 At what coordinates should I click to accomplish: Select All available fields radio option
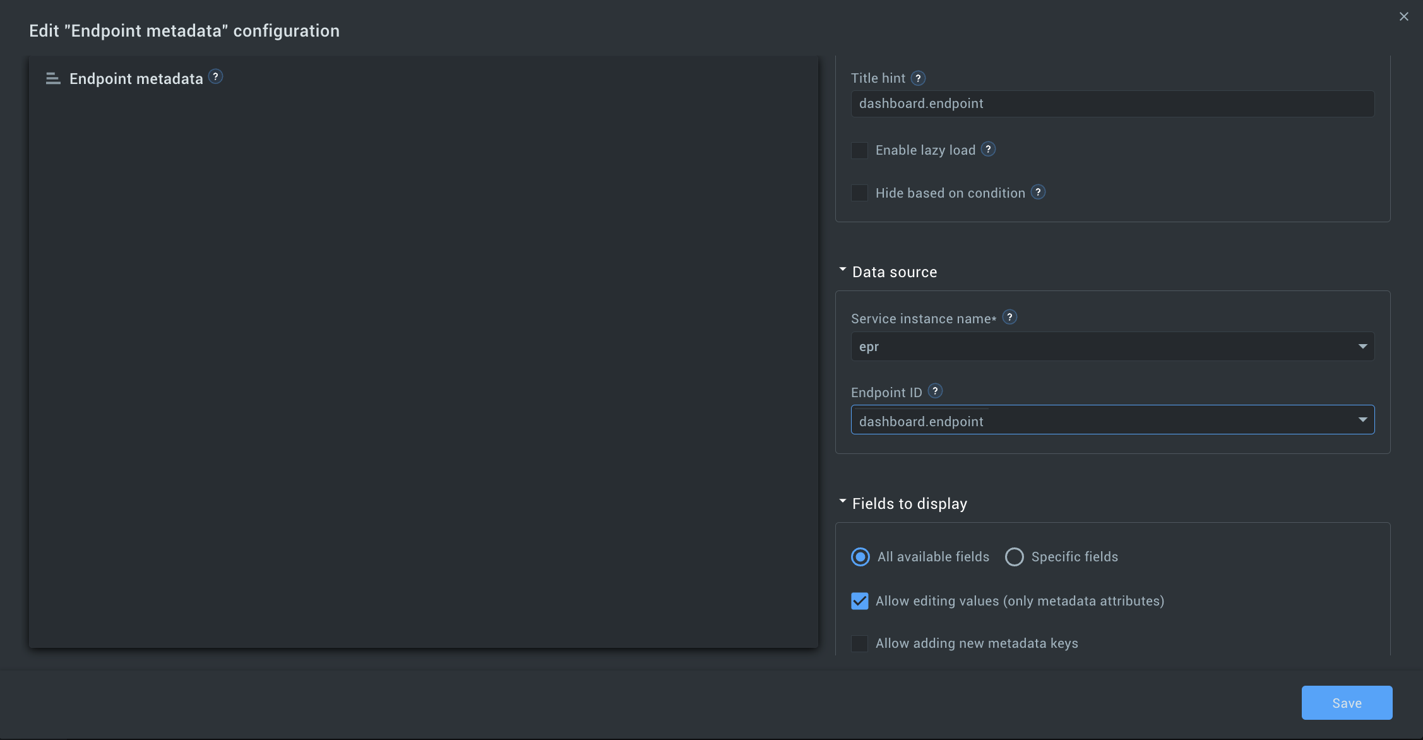860,557
